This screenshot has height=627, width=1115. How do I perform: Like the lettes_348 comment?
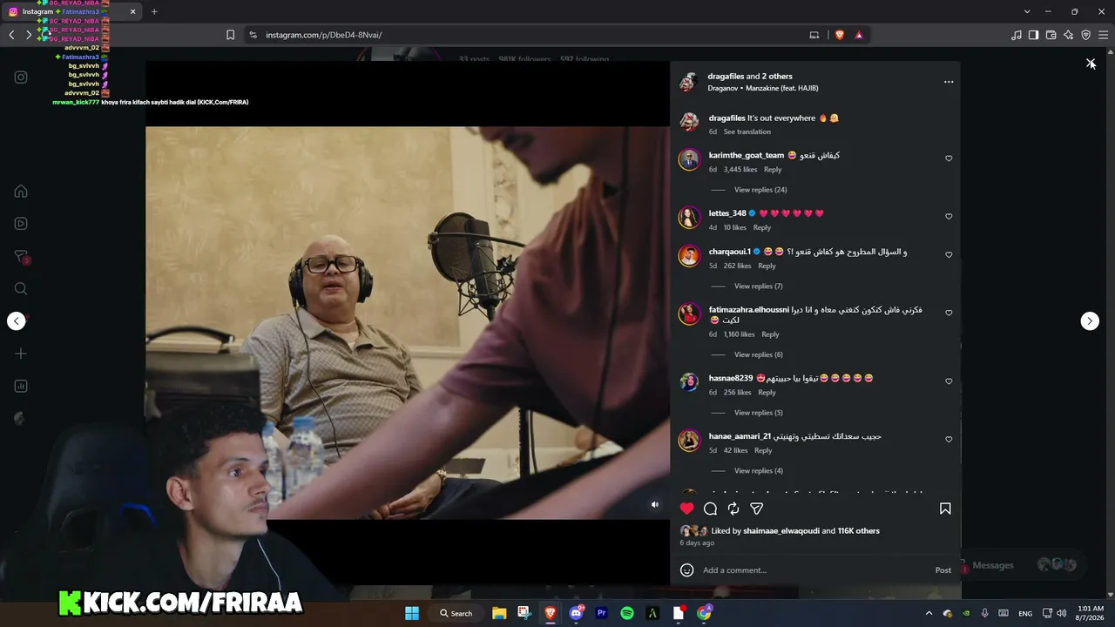[x=949, y=217]
